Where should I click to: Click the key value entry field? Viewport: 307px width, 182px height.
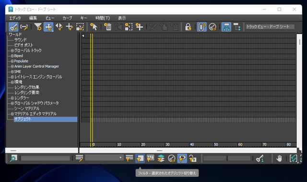(x=239, y=158)
